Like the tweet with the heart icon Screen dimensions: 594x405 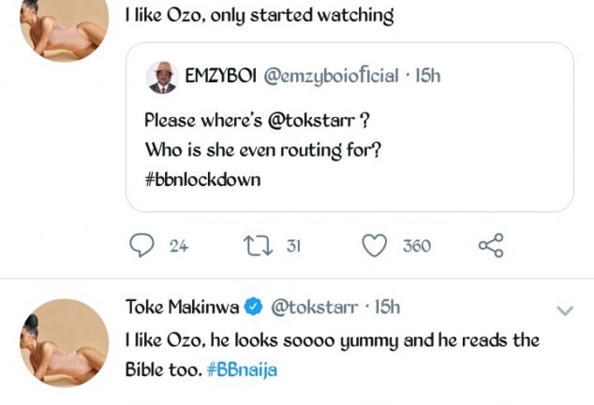click(x=374, y=245)
